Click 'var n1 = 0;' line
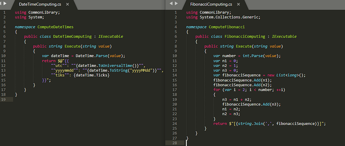Screen dimensions: 345x146 pos(226,61)
